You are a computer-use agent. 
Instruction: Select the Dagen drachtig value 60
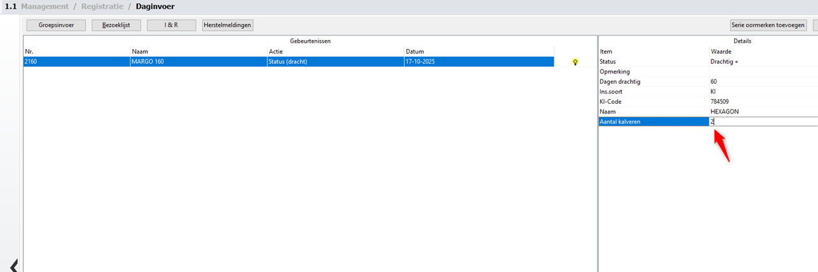pyautogui.click(x=762, y=82)
